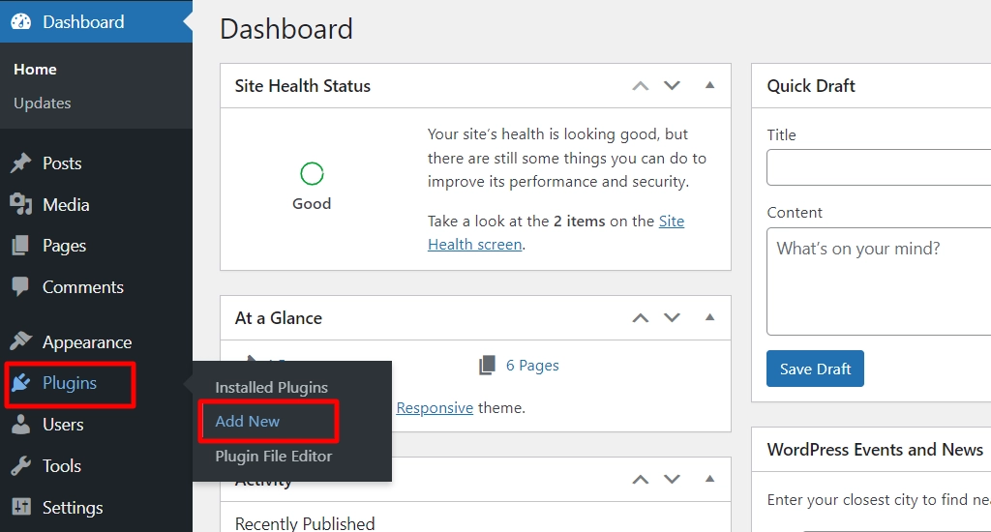
Task: Open the 6 Pages link
Action: pyautogui.click(x=532, y=366)
